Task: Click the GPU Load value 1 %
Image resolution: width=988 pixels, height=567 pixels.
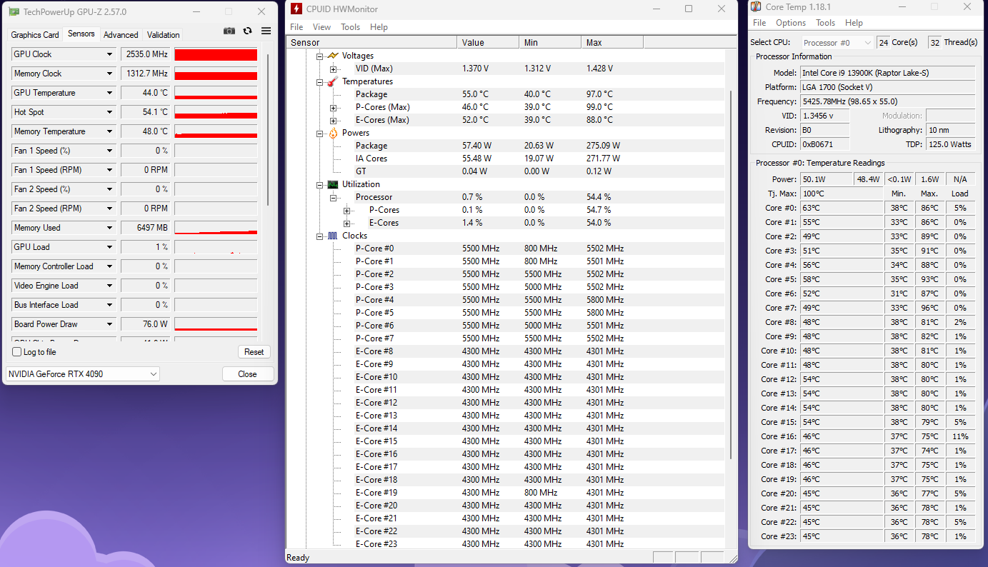Action: 145,247
